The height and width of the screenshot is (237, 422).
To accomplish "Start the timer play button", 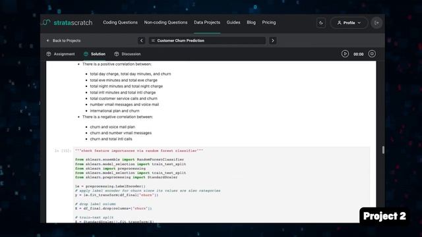I will point(345,54).
